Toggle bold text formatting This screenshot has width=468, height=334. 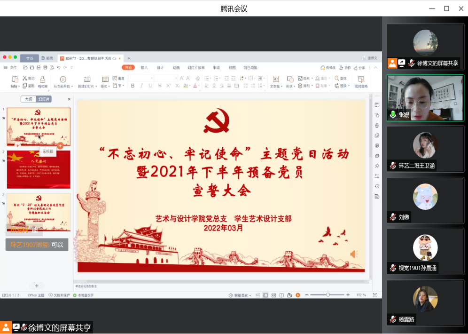(133, 86)
